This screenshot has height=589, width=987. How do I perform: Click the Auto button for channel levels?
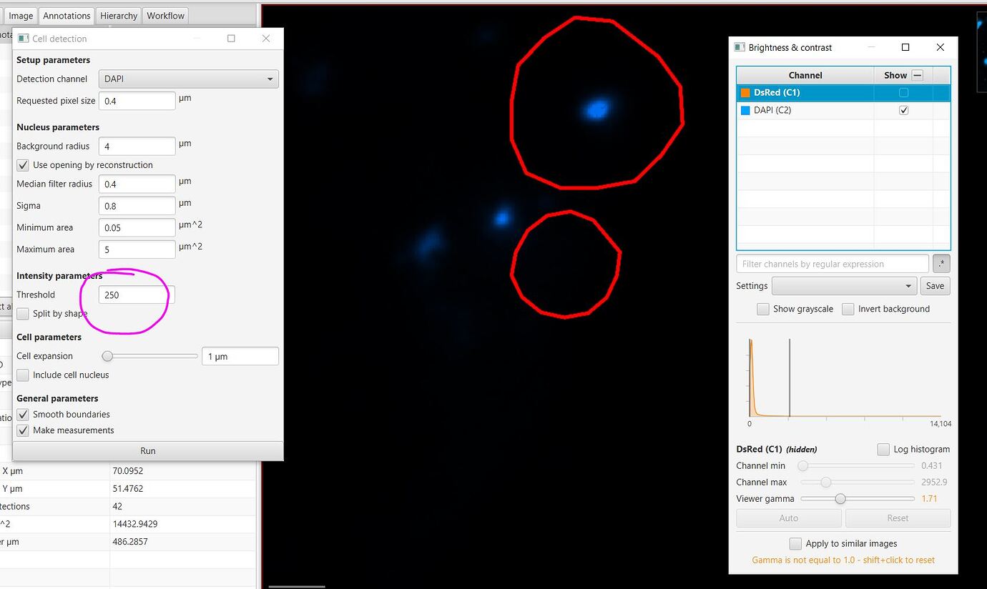tap(788, 518)
